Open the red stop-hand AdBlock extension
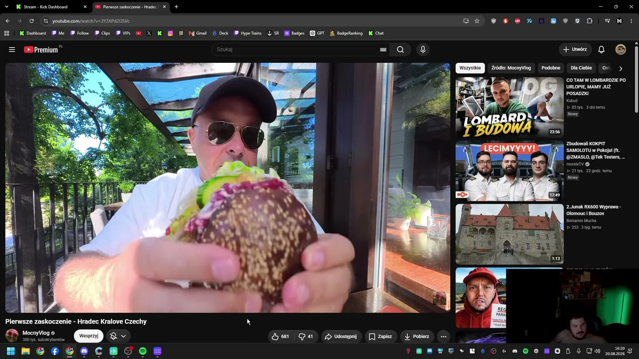This screenshot has height=359, width=639. pos(505,21)
